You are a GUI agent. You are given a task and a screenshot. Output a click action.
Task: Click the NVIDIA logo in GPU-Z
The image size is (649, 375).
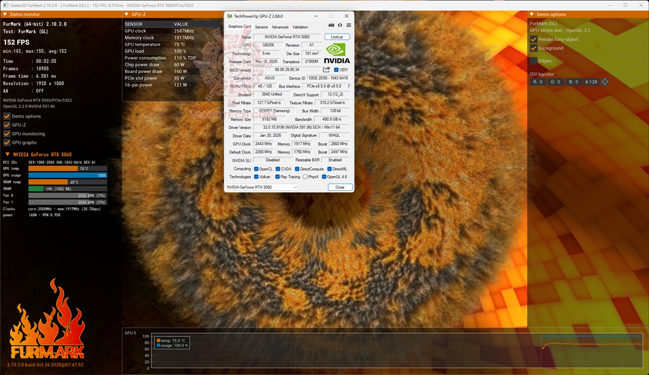tap(337, 54)
